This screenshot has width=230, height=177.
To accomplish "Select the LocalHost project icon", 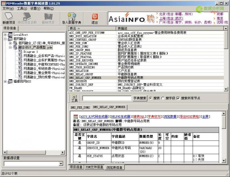I will 10,34.
